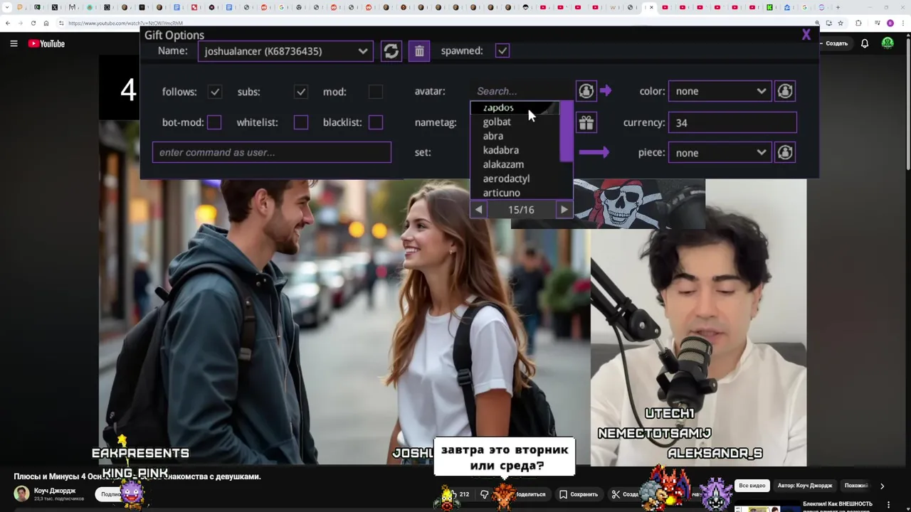Click the YouTube logo
Image resolution: width=911 pixels, height=512 pixels.
pos(46,43)
